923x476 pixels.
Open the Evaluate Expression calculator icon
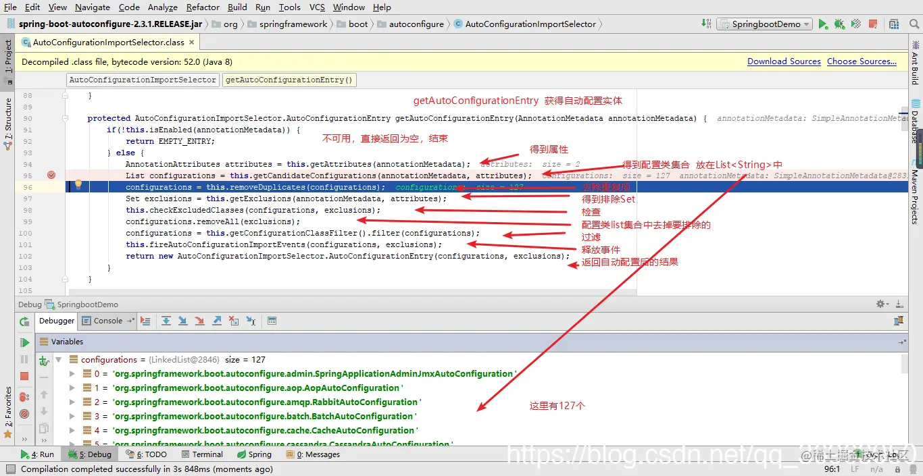[272, 321]
